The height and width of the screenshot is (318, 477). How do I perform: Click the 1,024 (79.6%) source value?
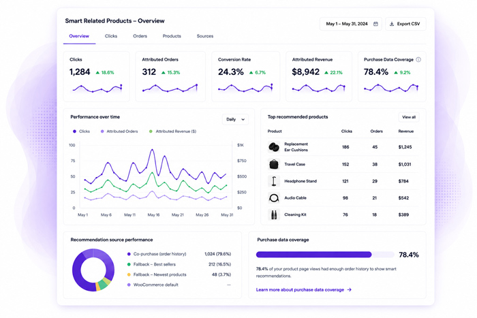218,254
